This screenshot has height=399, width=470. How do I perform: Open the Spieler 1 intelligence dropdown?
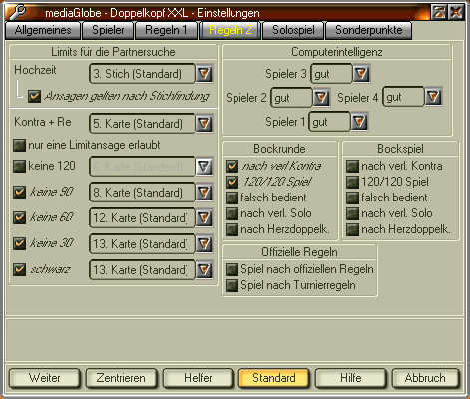(359, 122)
